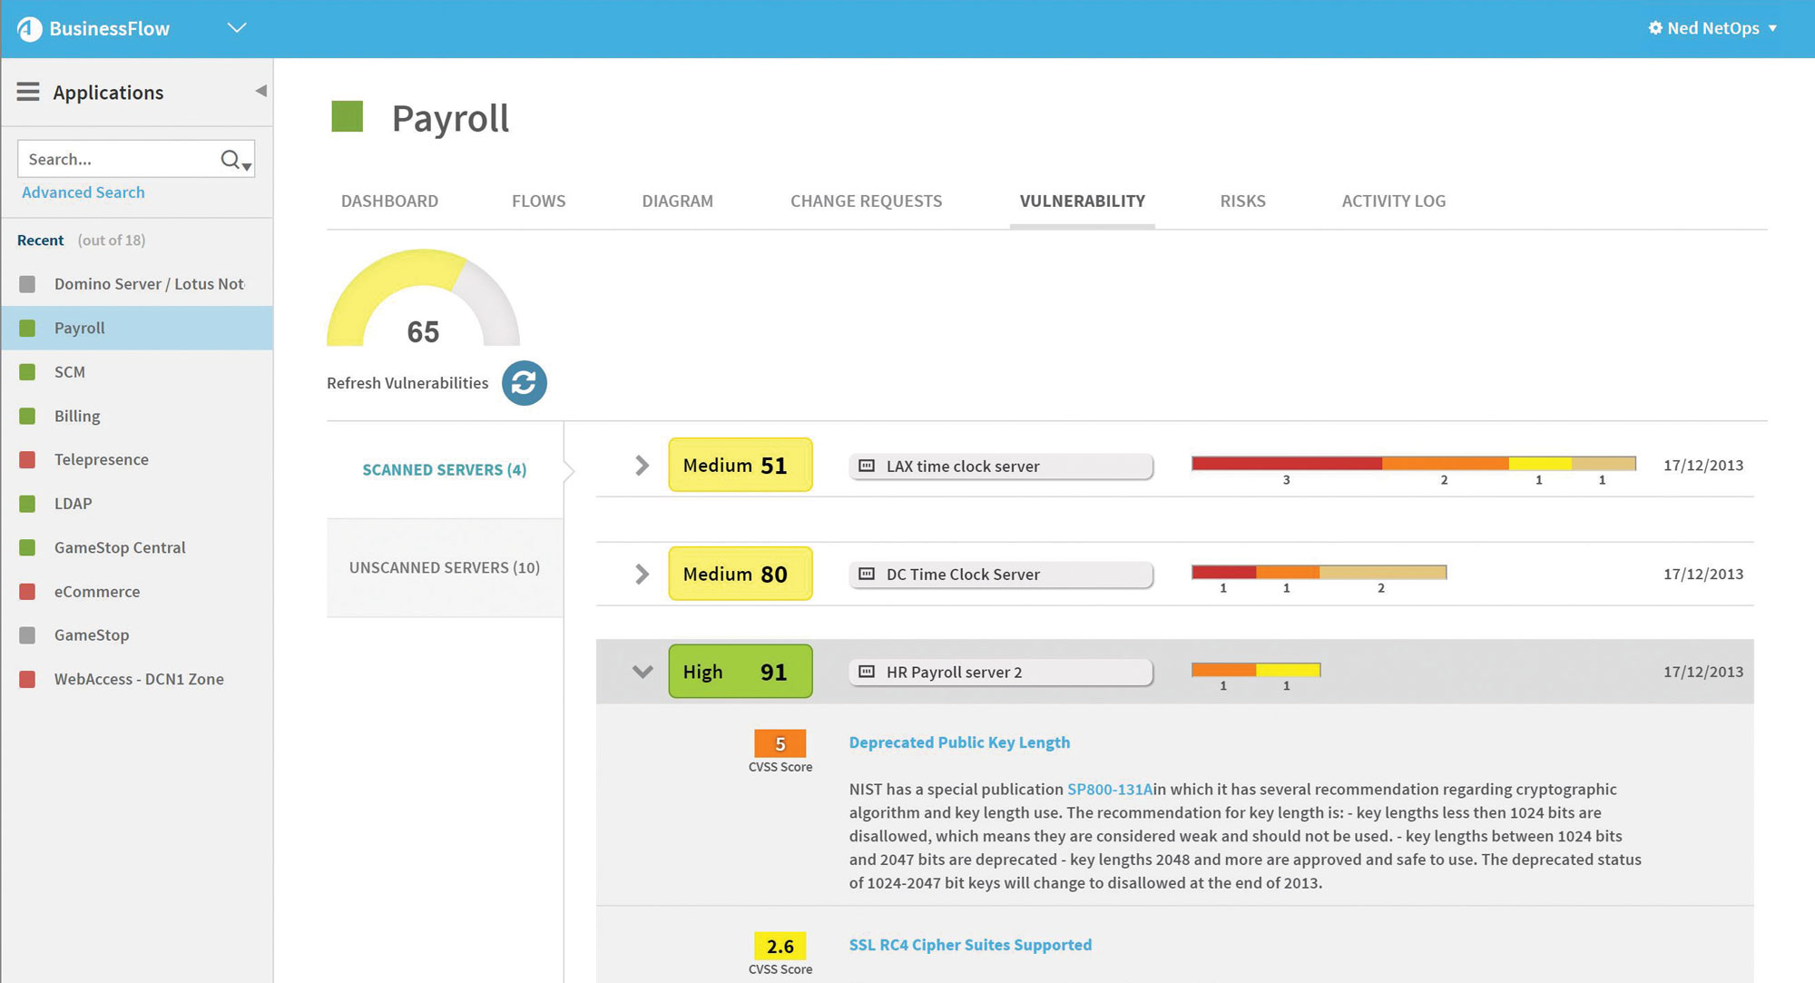Select the eCommerce application in sidebar
The image size is (1815, 983).
point(96,592)
